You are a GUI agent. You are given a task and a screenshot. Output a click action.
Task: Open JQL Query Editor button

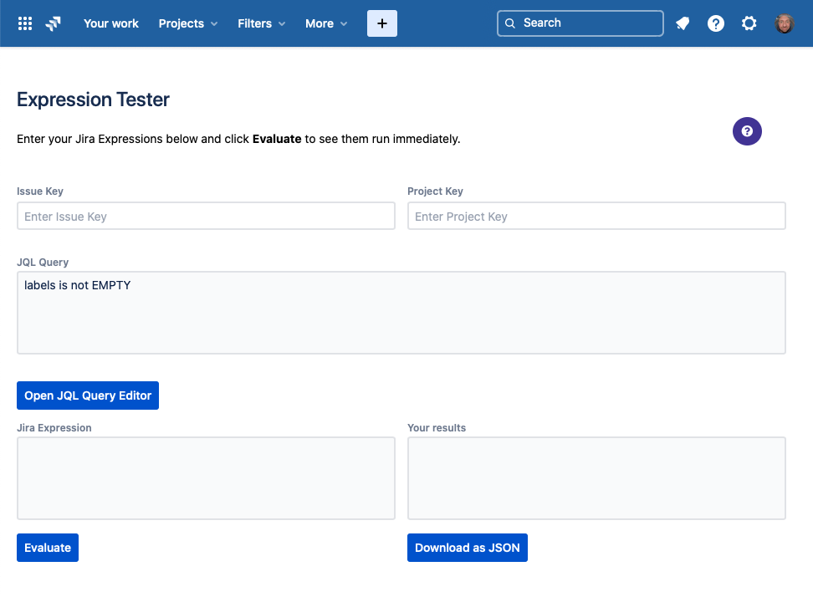click(88, 395)
